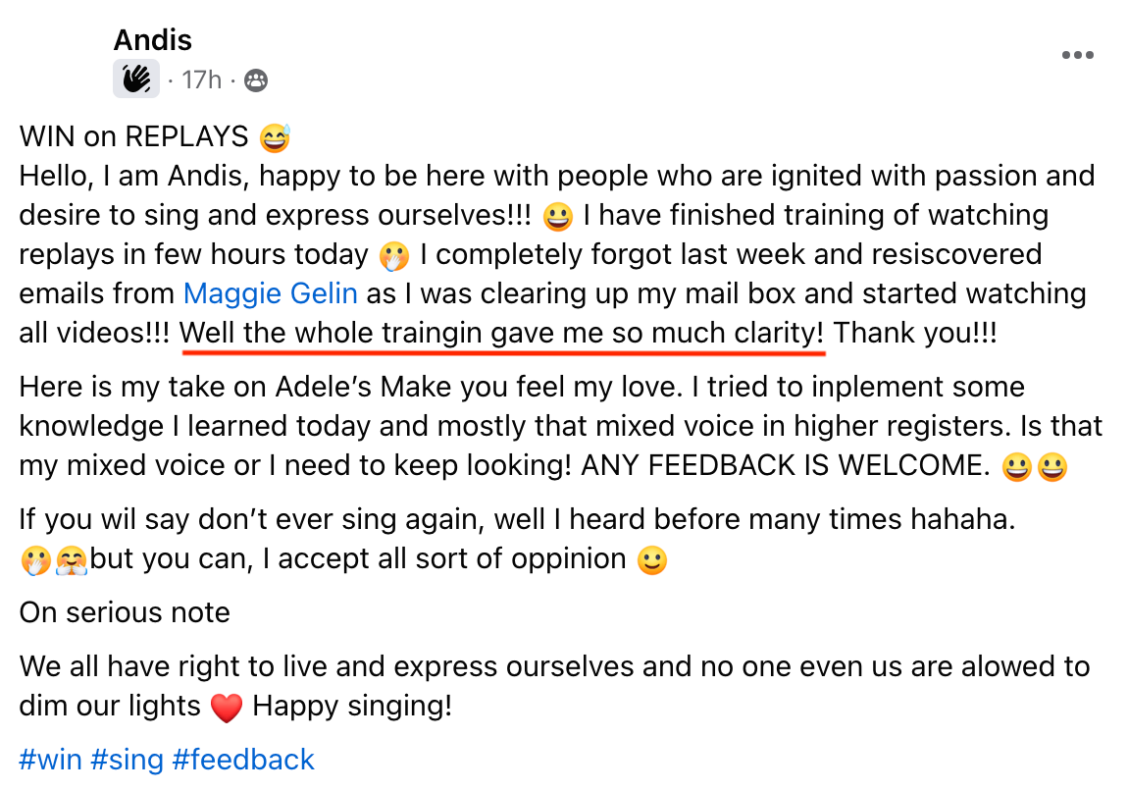Open the three-dot post options menu

coord(1077,56)
